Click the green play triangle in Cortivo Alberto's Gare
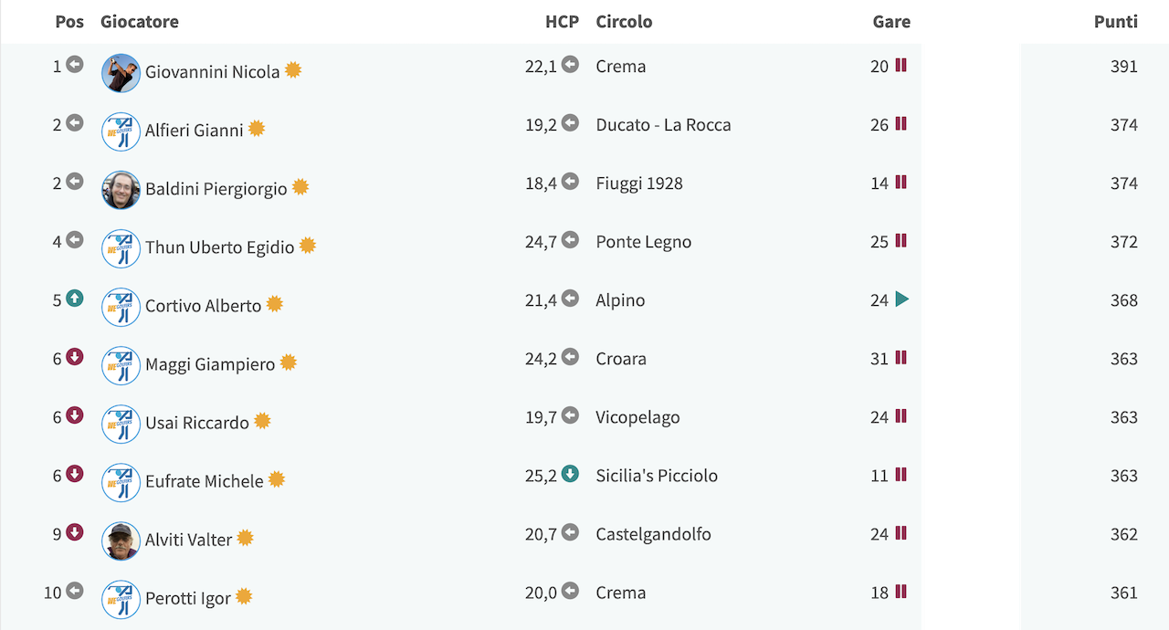Screen dimensions: 1169x630 point(902,299)
